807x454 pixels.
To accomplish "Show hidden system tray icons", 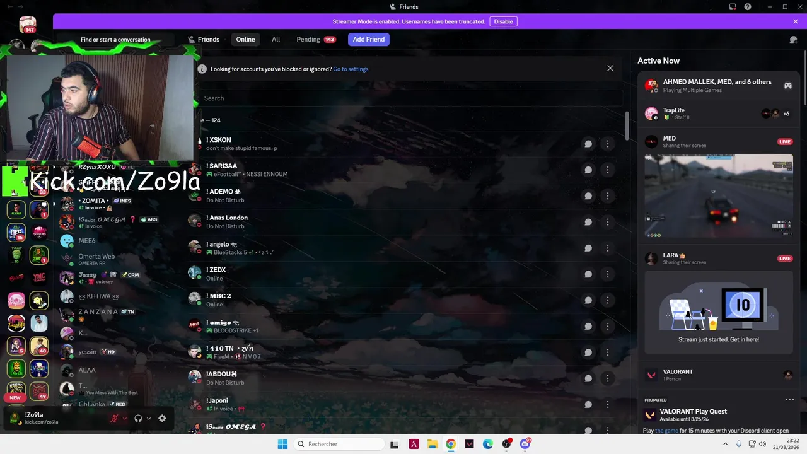I will click(725, 444).
